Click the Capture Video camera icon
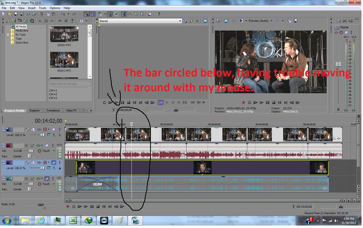 coord(20,21)
